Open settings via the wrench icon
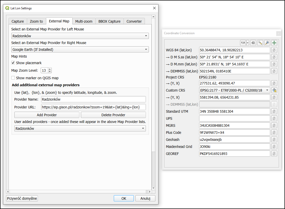285x209 pixels. [260, 43]
